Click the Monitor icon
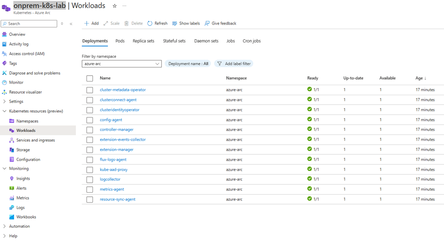This screenshot has height=245, width=444. pyautogui.click(x=4, y=82)
